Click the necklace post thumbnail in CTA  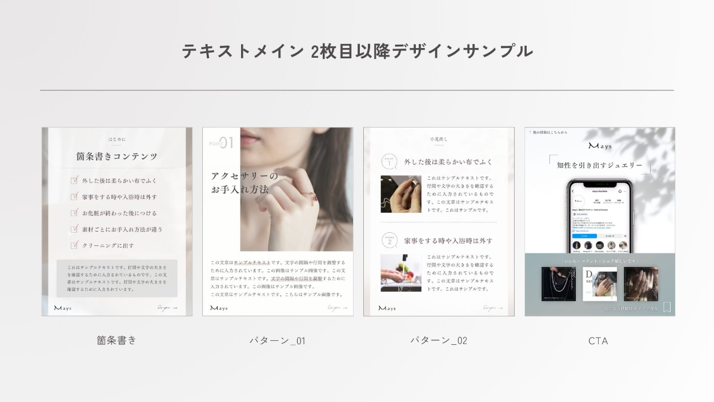tap(559, 284)
